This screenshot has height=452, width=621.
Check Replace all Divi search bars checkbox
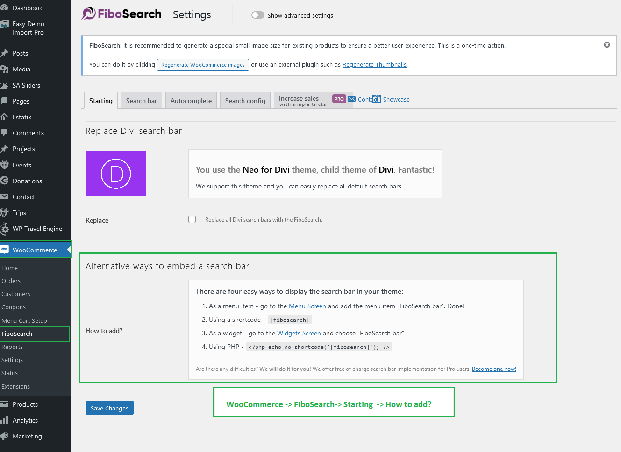[x=192, y=219]
